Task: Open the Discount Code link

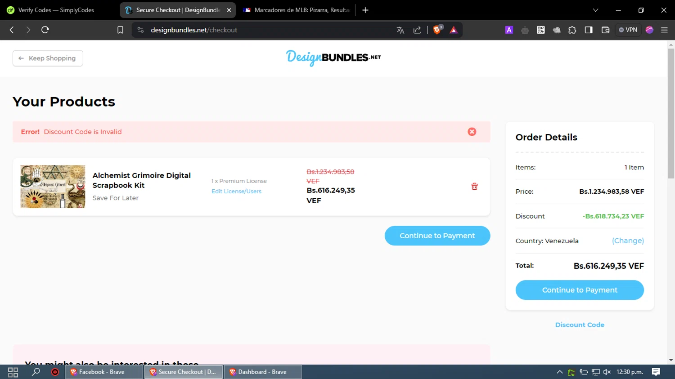Action: [x=580, y=325]
